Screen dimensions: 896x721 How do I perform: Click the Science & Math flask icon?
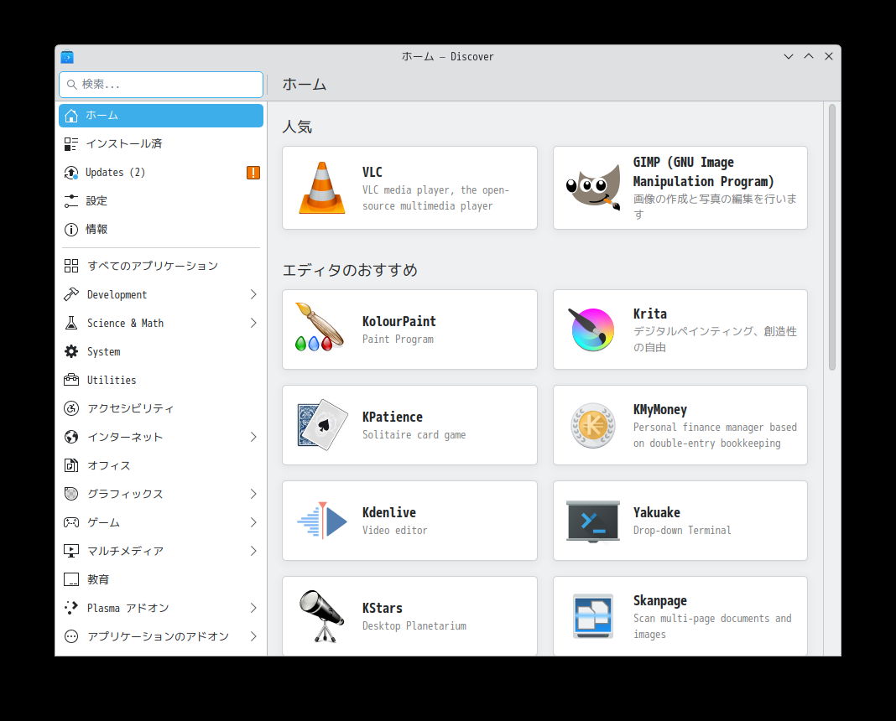[x=70, y=323]
